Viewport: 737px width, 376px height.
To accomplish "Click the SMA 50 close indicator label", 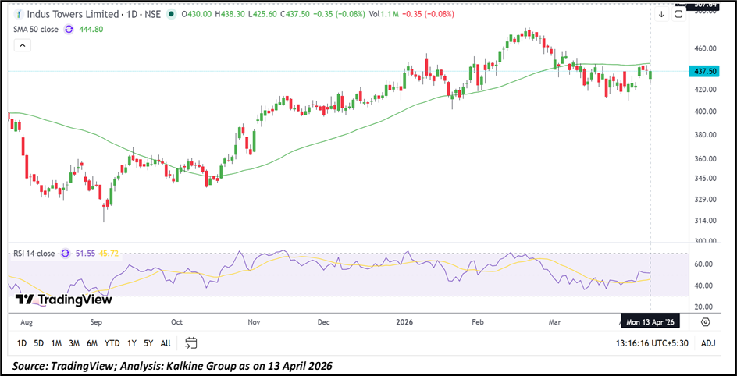I will click(x=34, y=29).
